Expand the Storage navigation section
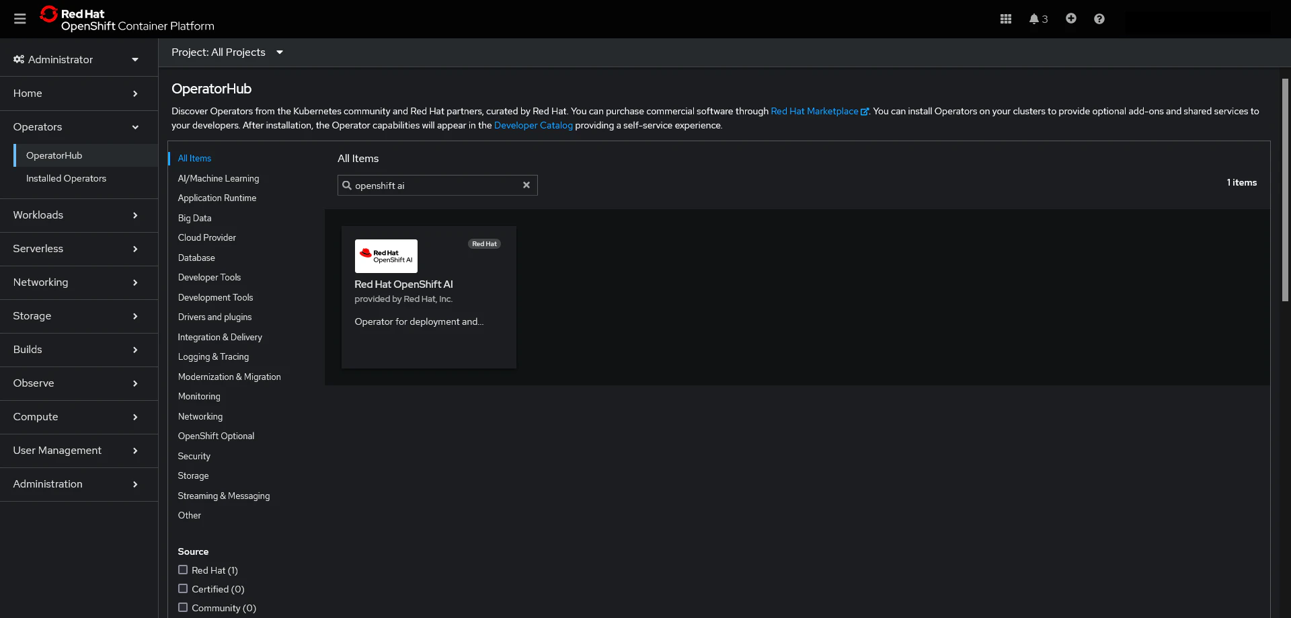Screen dimensions: 1291x618 pos(79,316)
